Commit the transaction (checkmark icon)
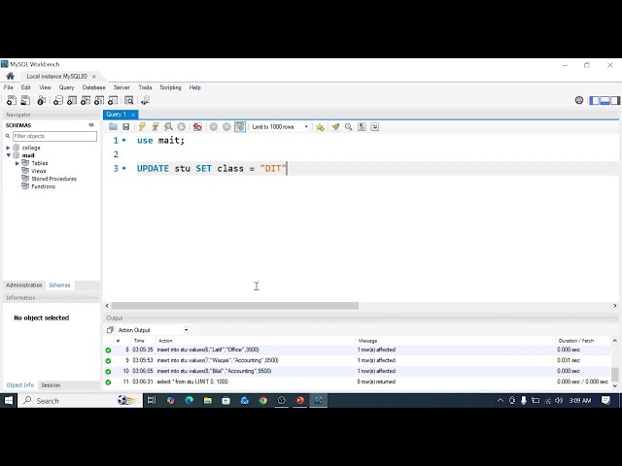Screen dimensions: 622x466 click(x=214, y=127)
